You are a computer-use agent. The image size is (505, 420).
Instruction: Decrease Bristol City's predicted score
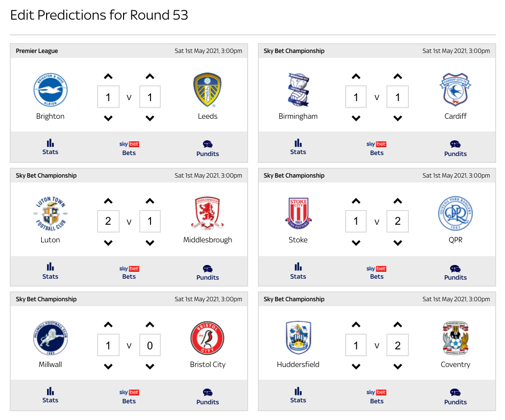click(150, 367)
